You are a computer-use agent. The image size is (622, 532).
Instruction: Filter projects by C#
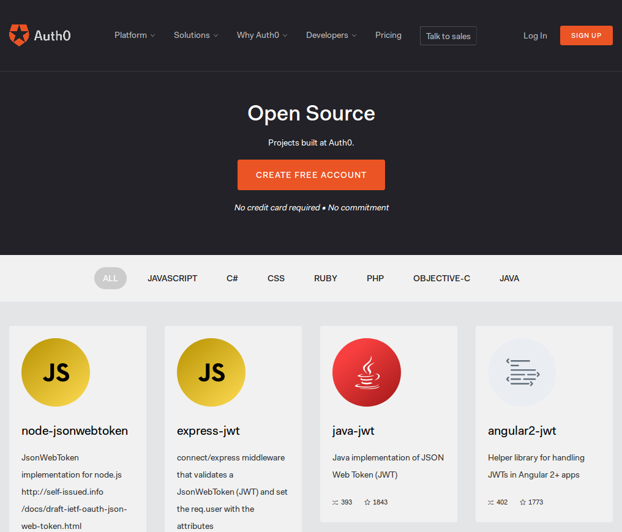pyautogui.click(x=232, y=278)
